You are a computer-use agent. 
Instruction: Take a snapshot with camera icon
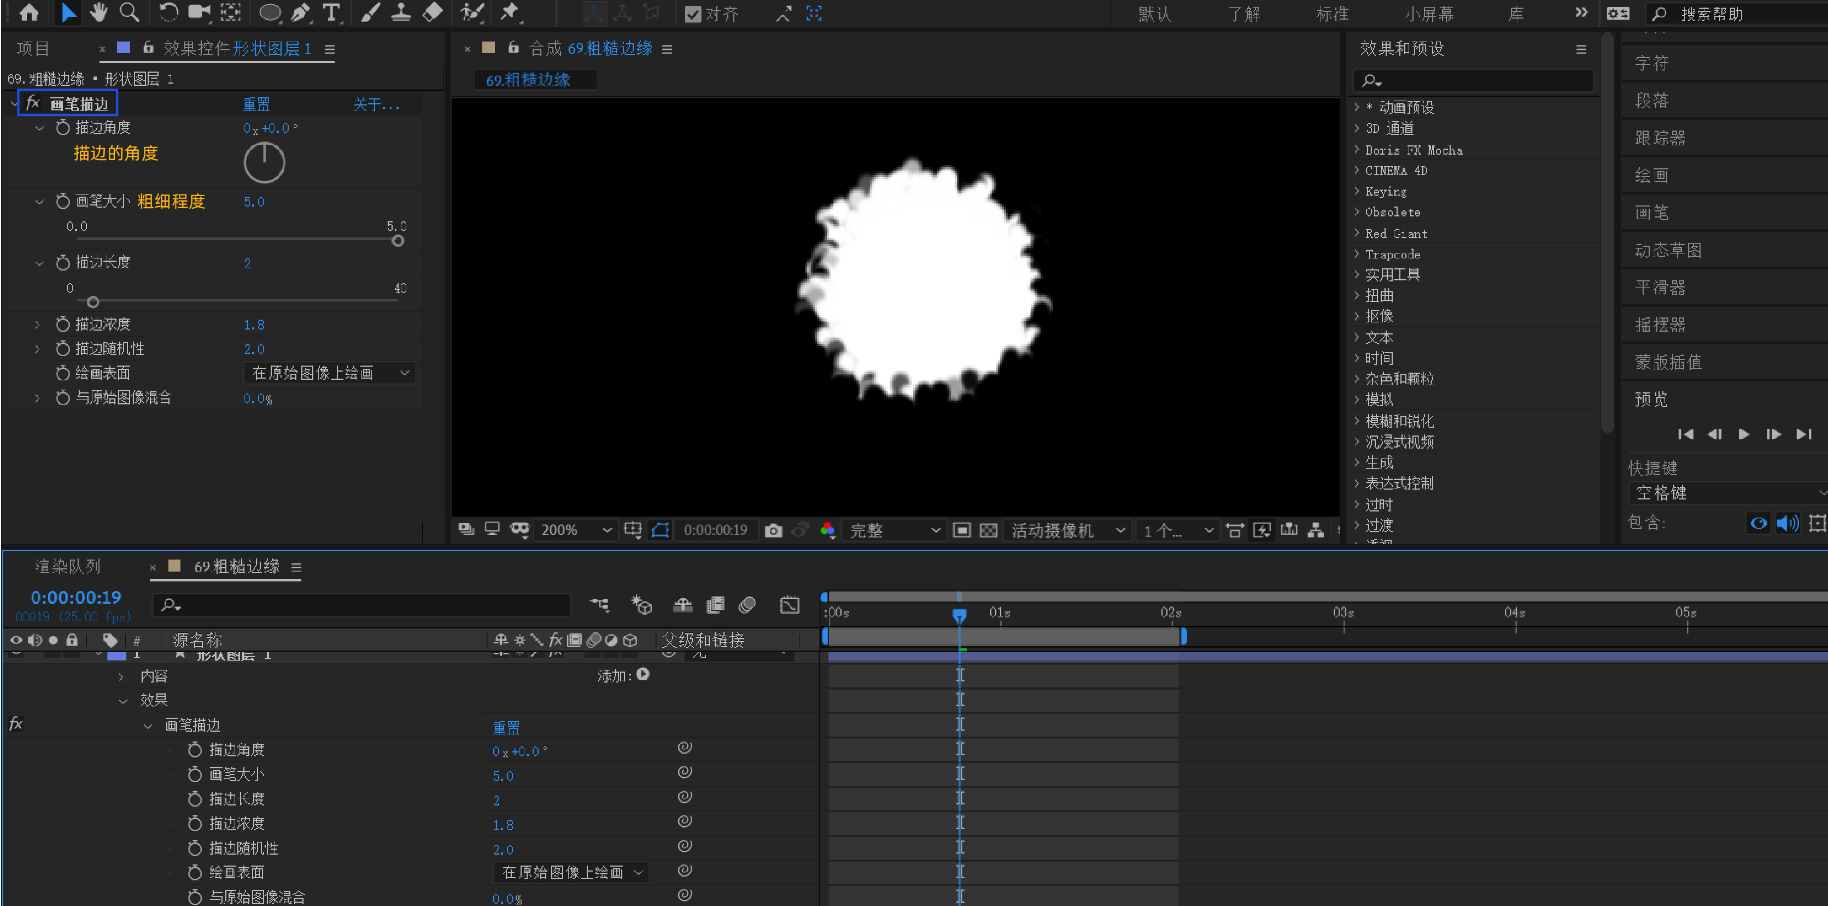point(774,530)
